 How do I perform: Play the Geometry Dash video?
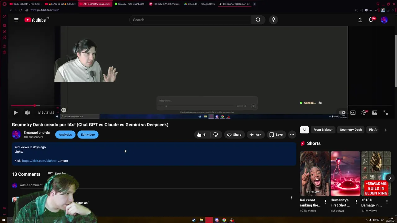16,113
